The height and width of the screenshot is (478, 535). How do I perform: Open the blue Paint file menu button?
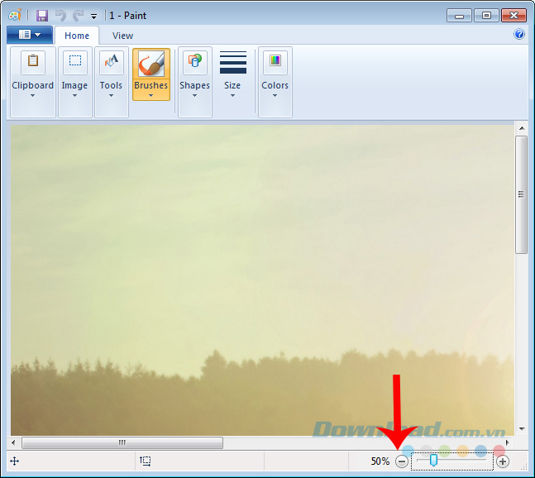(30, 35)
